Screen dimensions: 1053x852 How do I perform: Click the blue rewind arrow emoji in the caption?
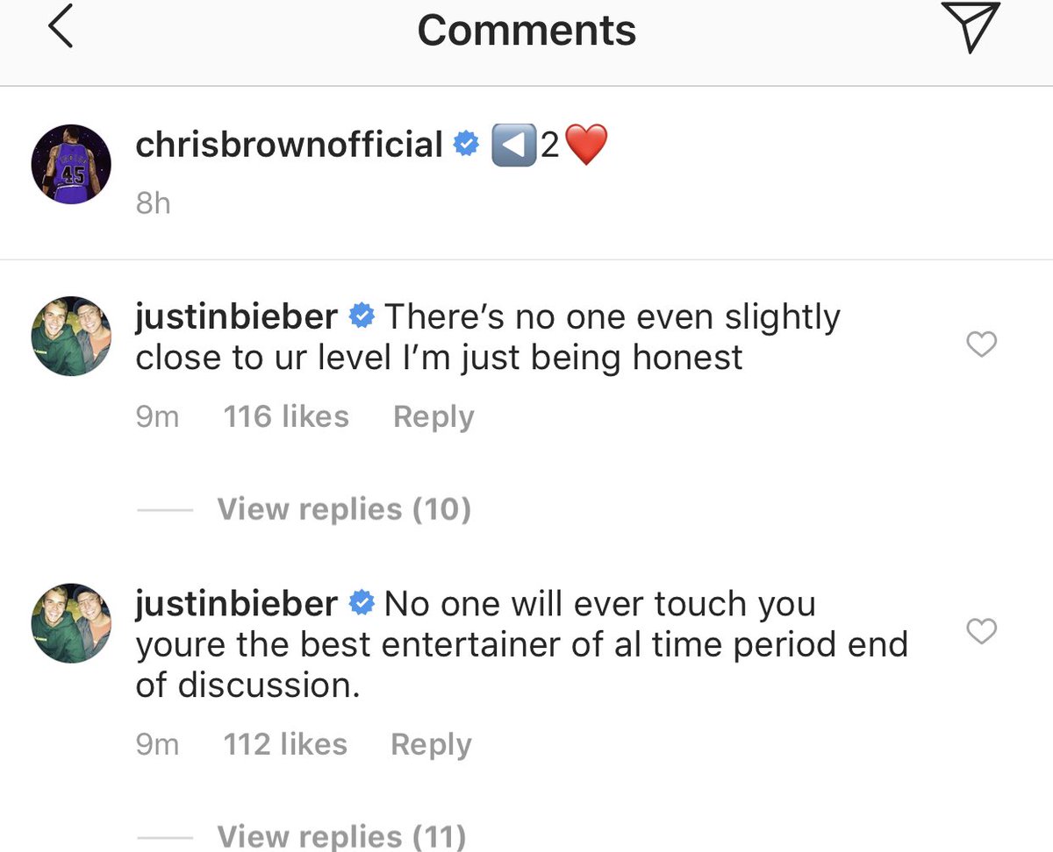[x=514, y=146]
